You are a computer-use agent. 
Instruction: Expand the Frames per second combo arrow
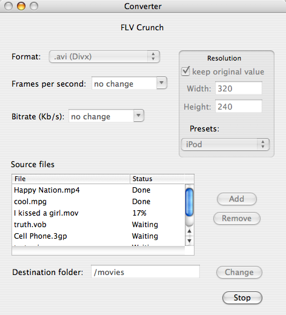point(162,83)
